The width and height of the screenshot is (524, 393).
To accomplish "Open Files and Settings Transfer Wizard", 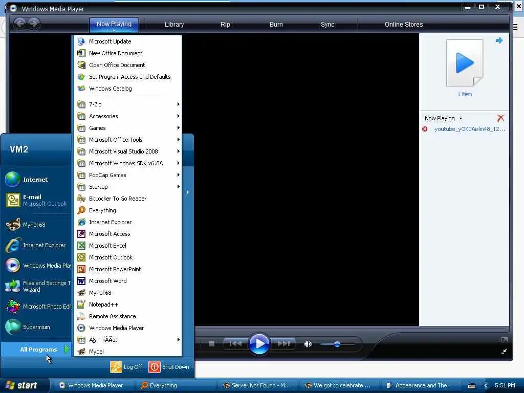I will 37,286.
